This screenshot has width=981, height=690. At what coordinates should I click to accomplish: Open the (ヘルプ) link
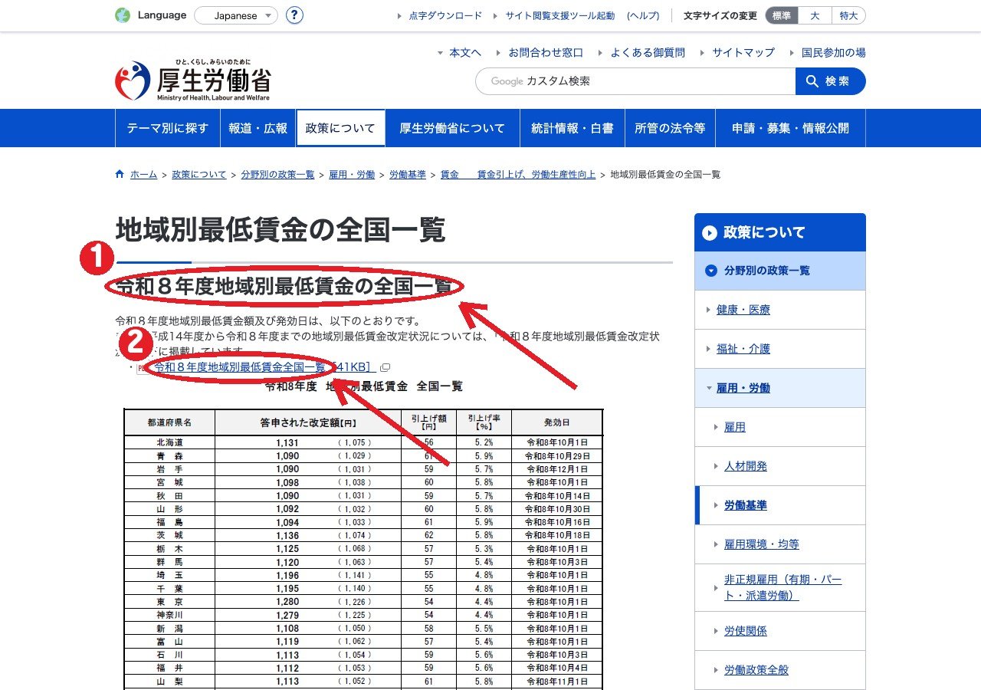coord(643,15)
